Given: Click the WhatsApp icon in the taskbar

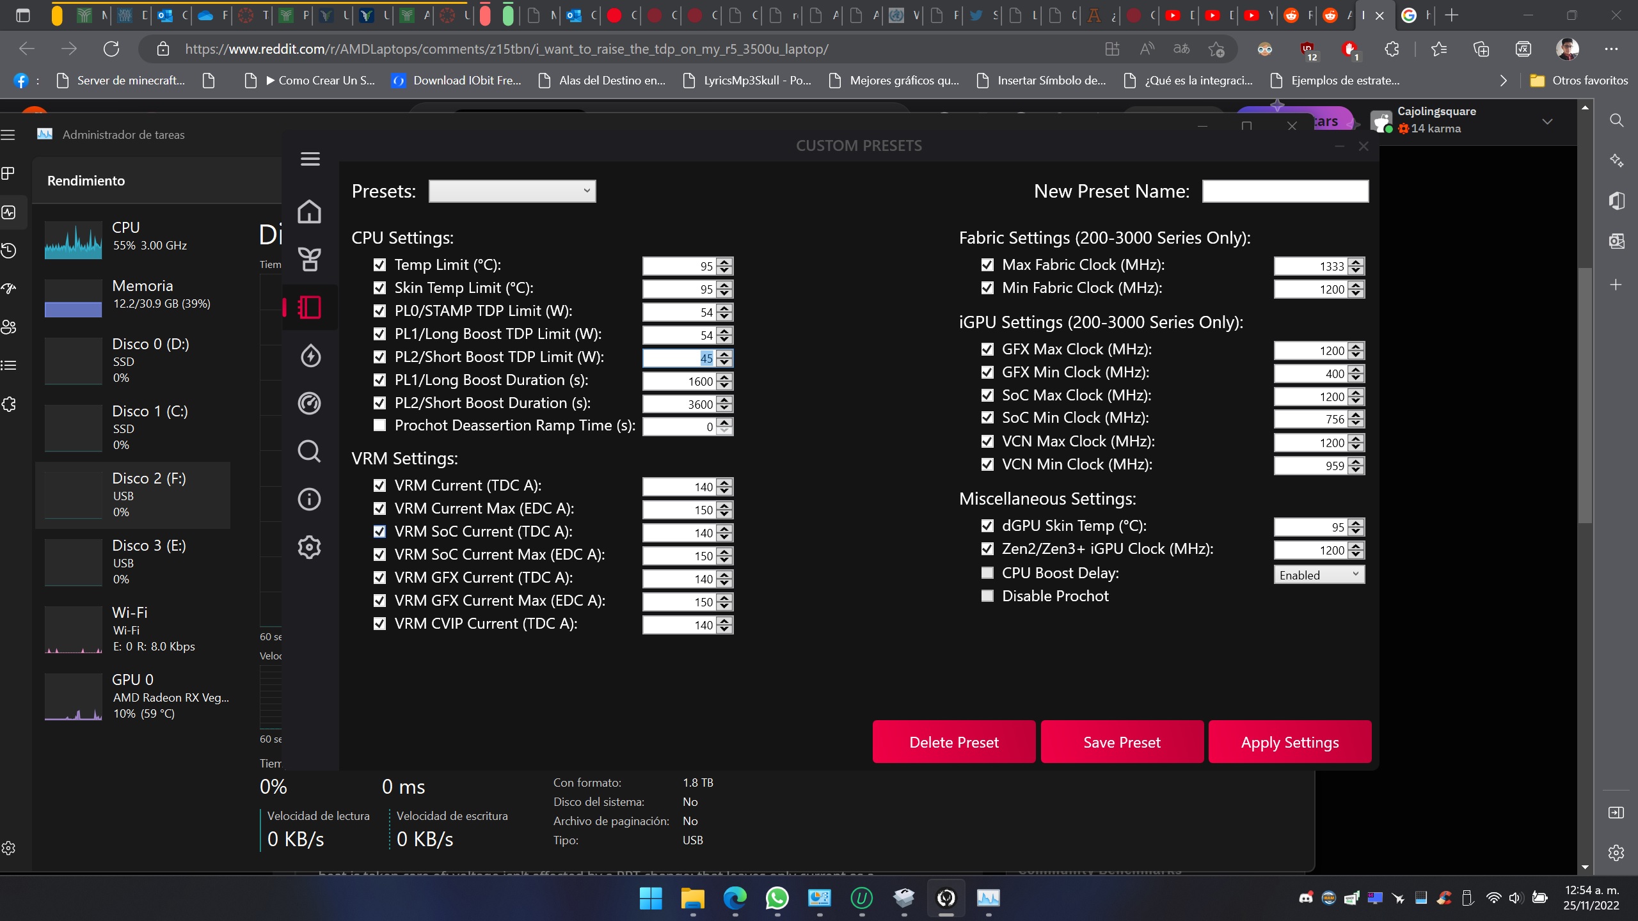Looking at the screenshot, I should pos(777,898).
